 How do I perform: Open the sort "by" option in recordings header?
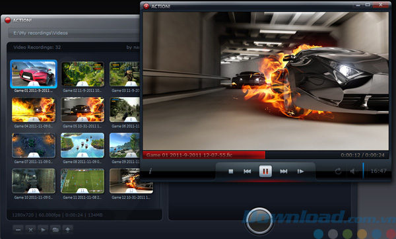133,48
